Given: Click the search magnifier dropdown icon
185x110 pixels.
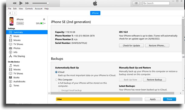Looking at the screenshot, I should coord(145,3).
